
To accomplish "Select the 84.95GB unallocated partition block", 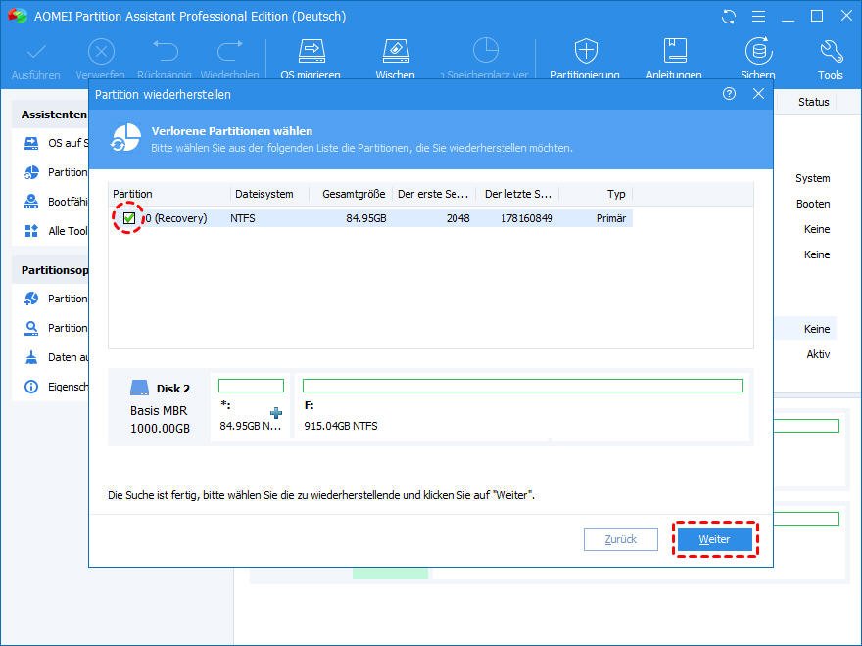I will click(x=251, y=406).
